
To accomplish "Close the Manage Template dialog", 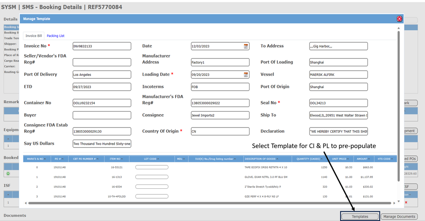I will coord(399,19).
